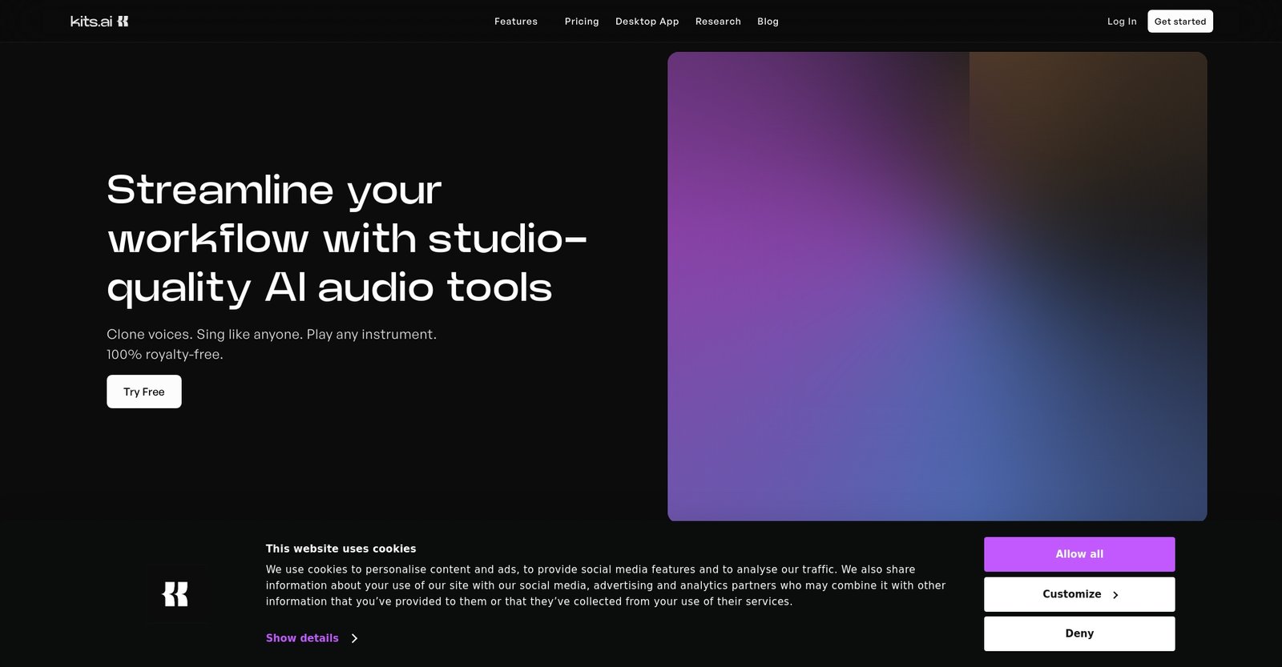The height and width of the screenshot is (667, 1282).
Task: Click the purple gradient hero image
Action: pos(937,287)
